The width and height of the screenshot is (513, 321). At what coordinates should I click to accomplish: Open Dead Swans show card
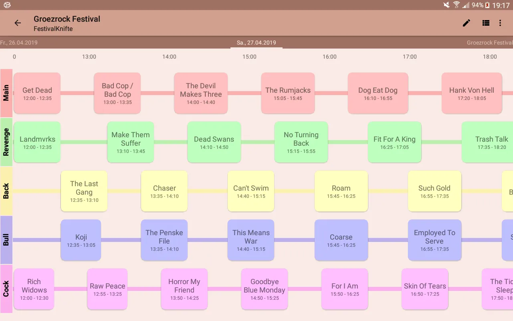tap(214, 142)
